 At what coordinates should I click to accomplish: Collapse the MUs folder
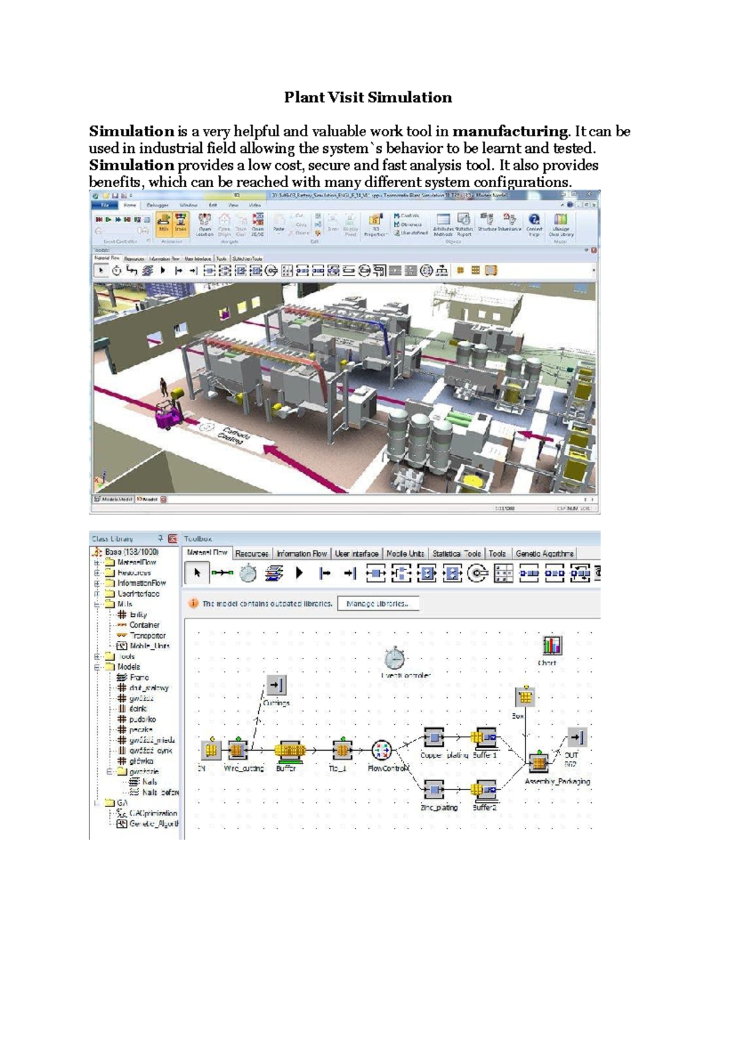[96, 604]
